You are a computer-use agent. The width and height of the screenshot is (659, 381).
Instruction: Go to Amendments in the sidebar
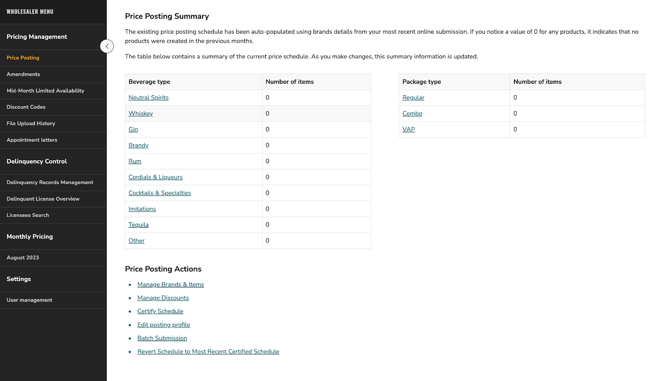[x=23, y=74]
